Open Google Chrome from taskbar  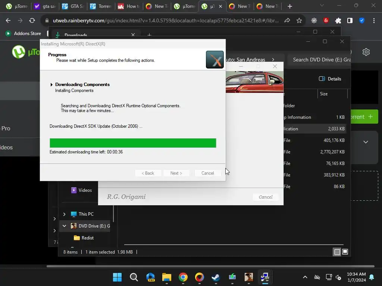tap(183, 277)
